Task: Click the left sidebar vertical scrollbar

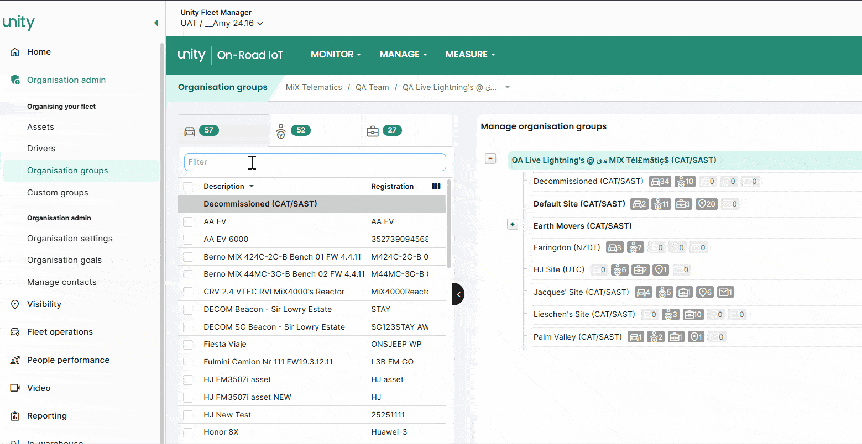Action: coord(162,243)
